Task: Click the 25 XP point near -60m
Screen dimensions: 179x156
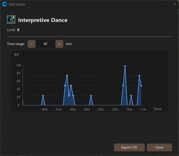Action: click(x=43, y=96)
